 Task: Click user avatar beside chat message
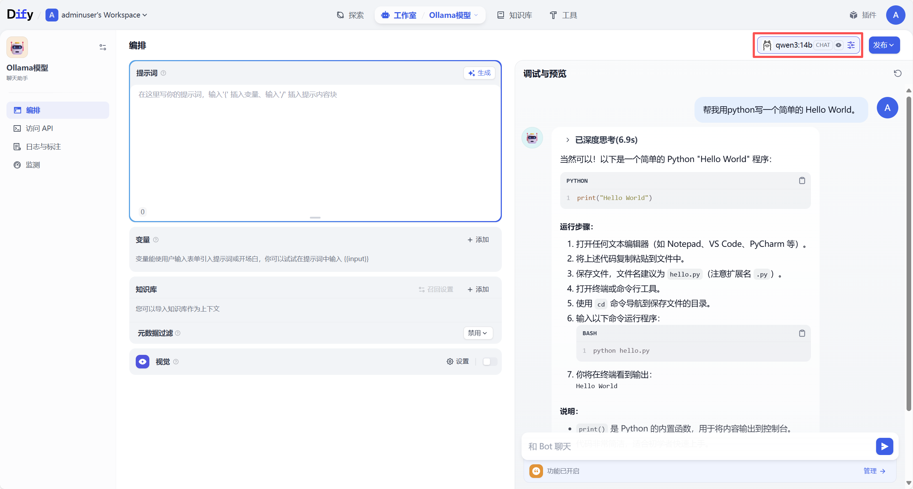pyautogui.click(x=887, y=108)
